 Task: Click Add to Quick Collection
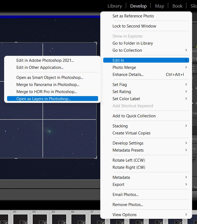(x=146, y=116)
